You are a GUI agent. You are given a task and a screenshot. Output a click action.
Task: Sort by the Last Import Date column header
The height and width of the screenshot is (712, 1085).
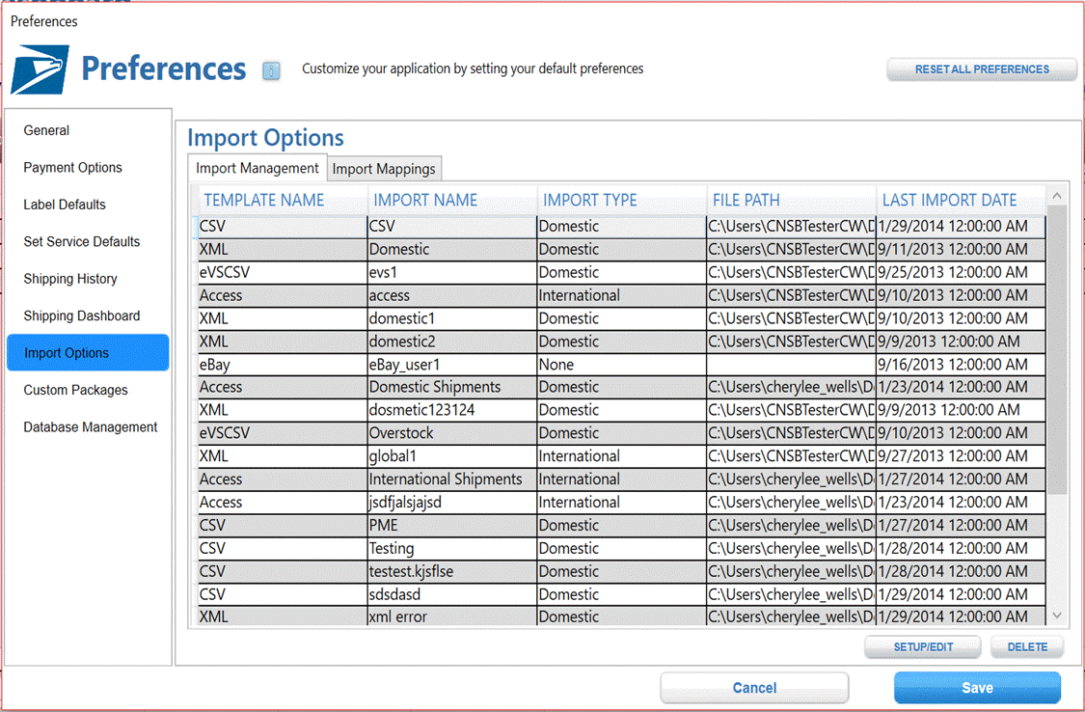coord(962,200)
